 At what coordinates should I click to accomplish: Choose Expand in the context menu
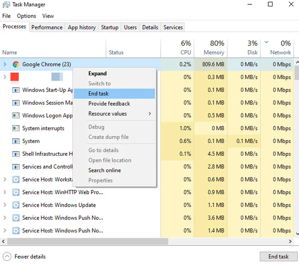click(114, 74)
